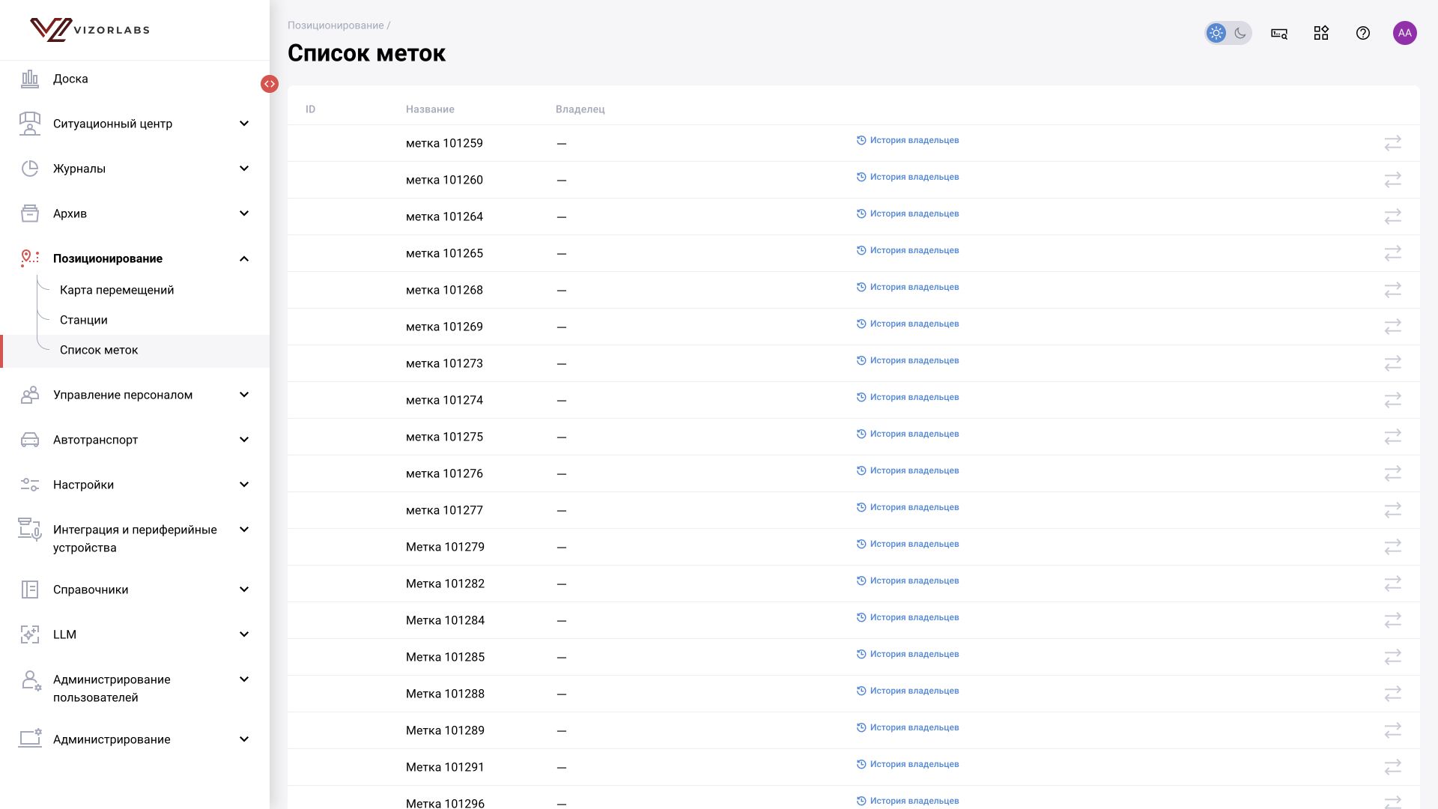Click transfer arrows icon for метка 101260

pos(1393,180)
